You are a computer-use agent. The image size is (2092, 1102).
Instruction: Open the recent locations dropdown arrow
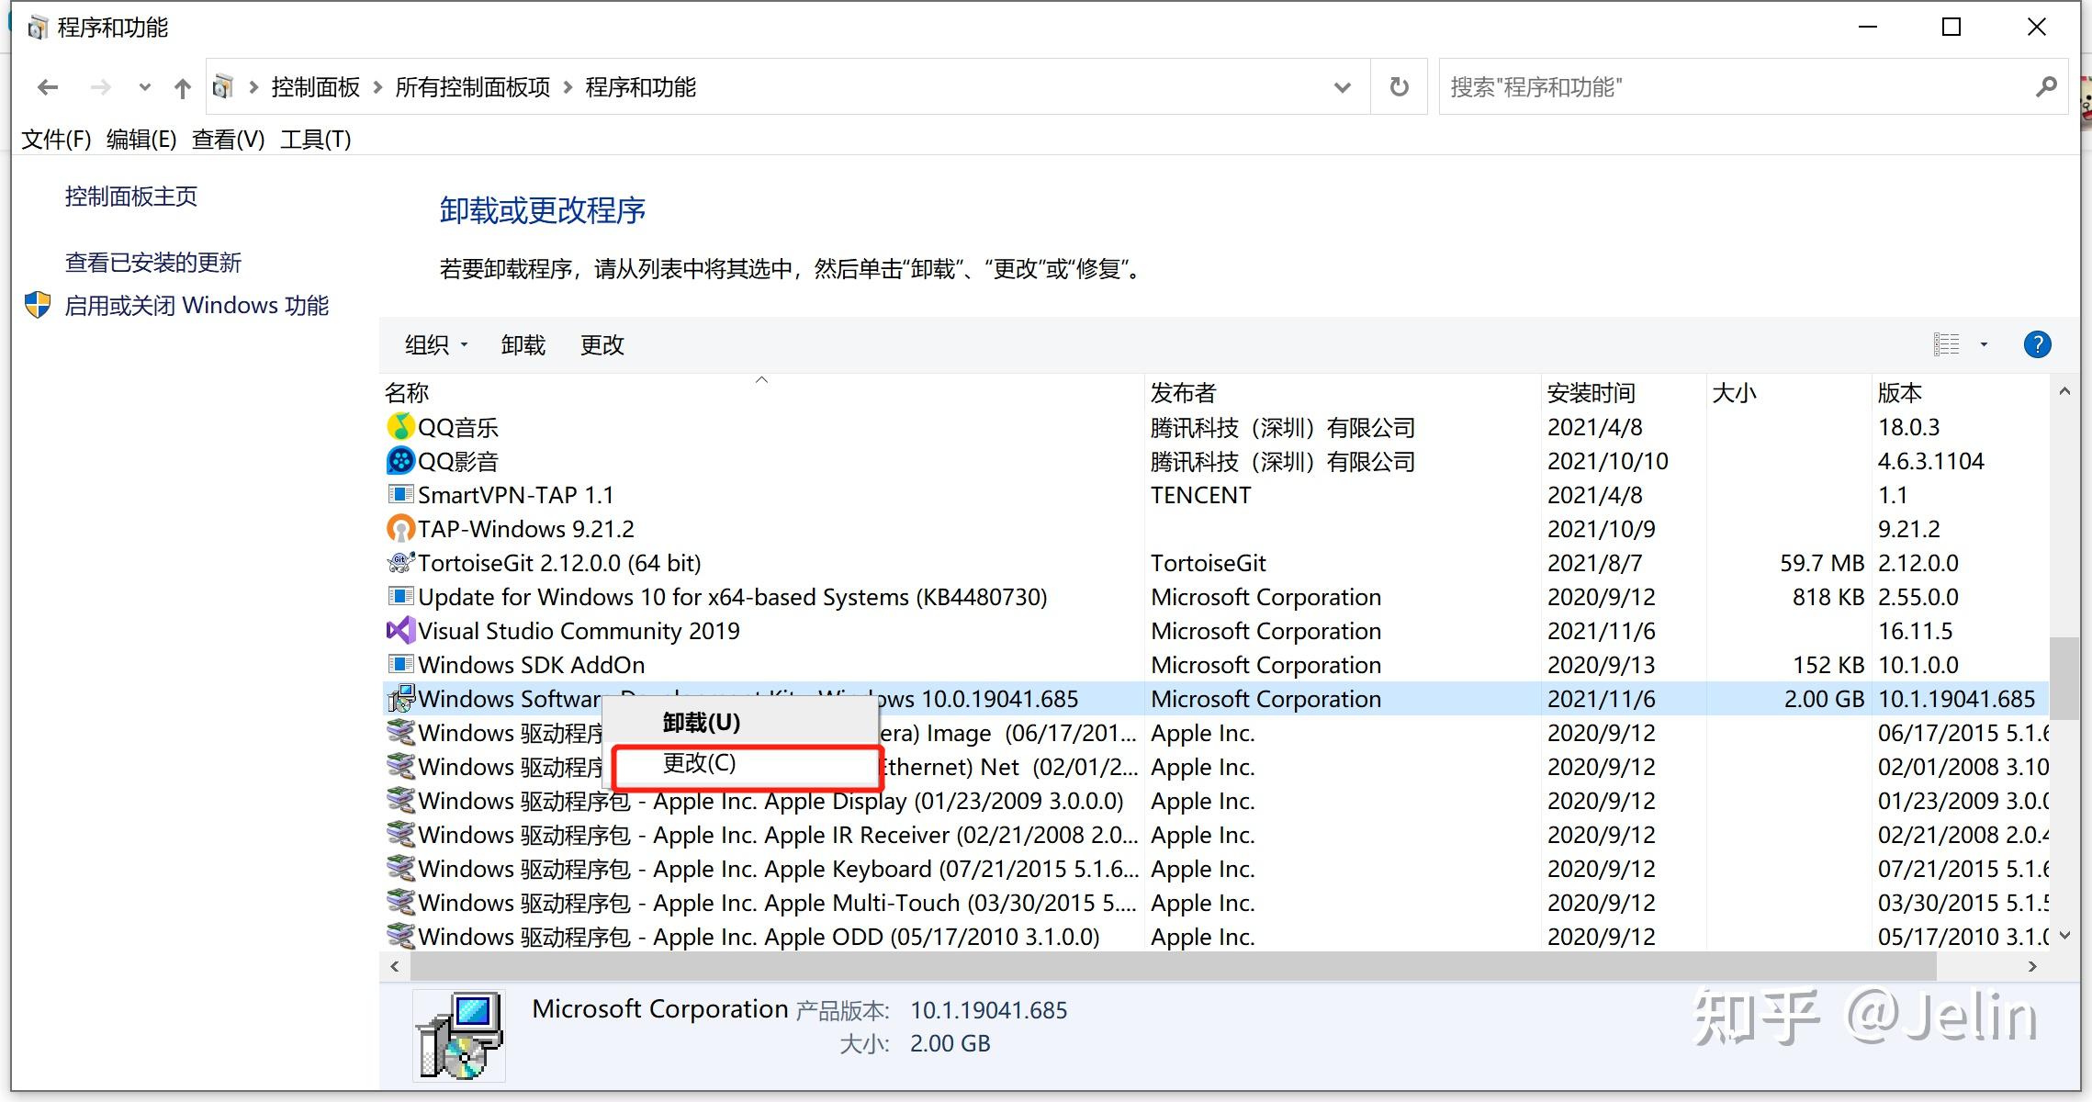(144, 88)
